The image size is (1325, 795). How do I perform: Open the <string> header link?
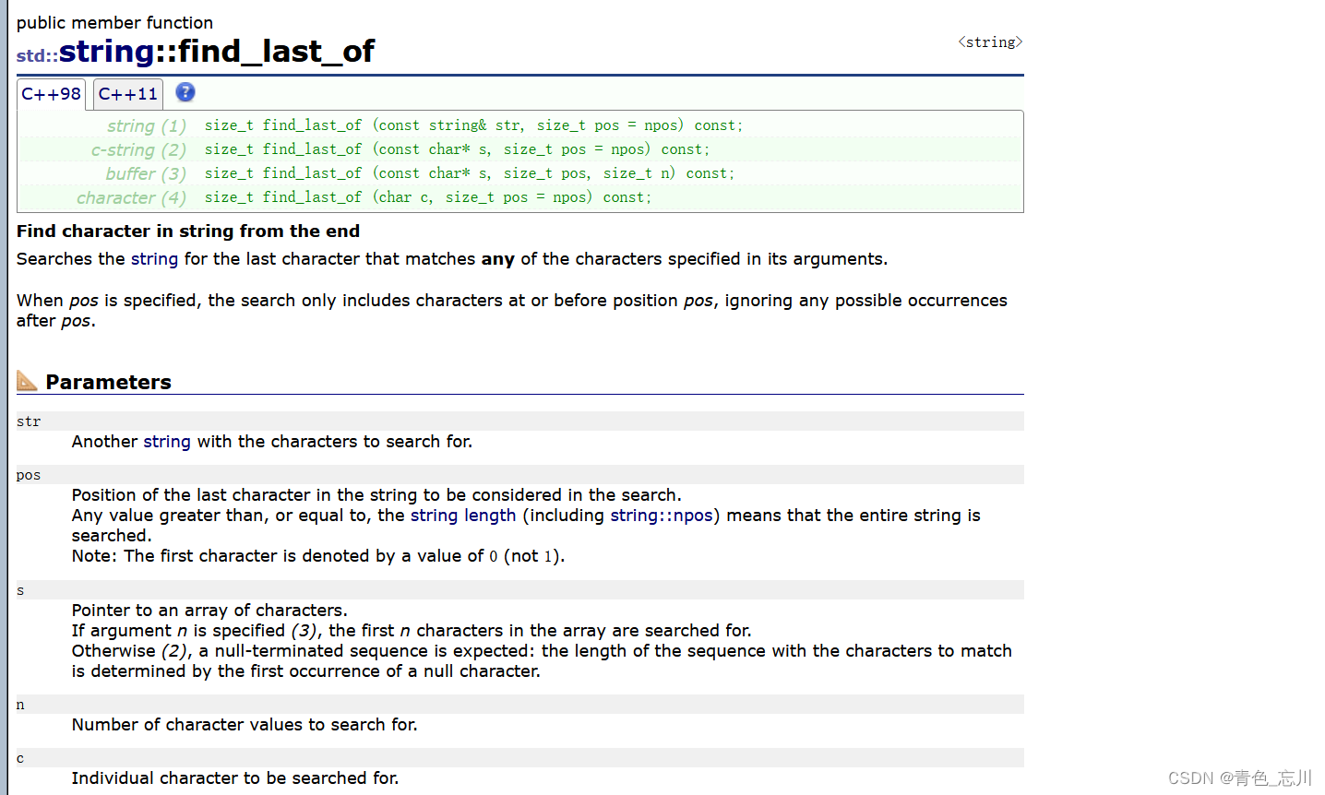(x=990, y=42)
